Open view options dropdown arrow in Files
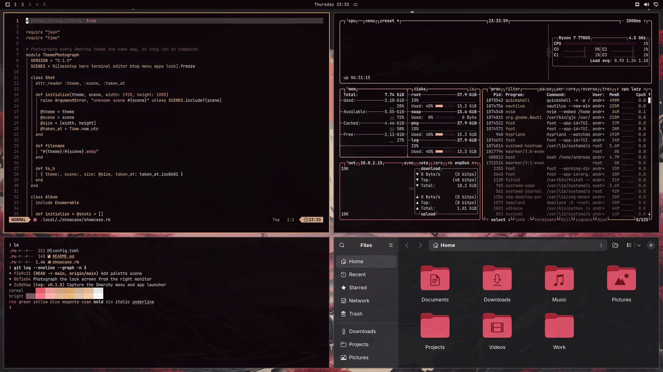 639,245
